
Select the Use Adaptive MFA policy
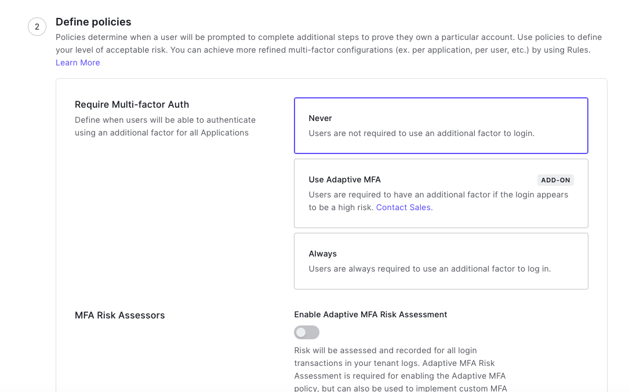(x=441, y=193)
